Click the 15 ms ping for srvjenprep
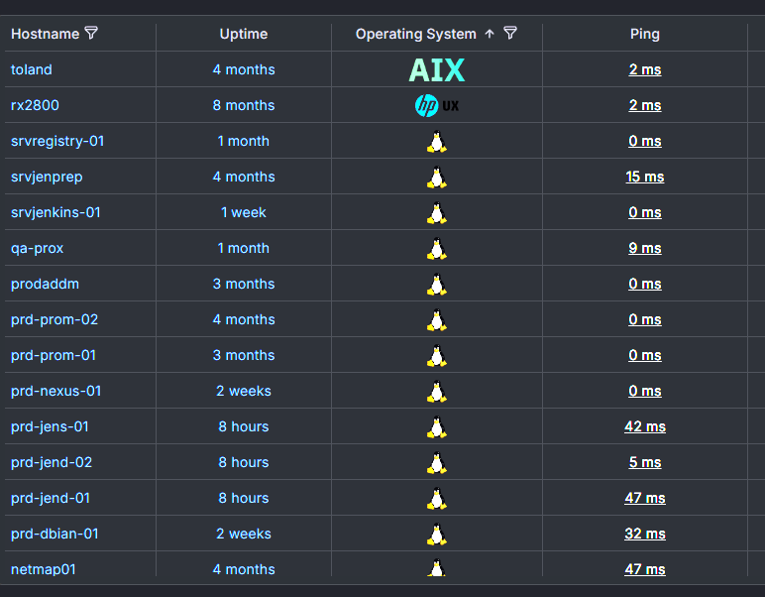 pos(644,177)
